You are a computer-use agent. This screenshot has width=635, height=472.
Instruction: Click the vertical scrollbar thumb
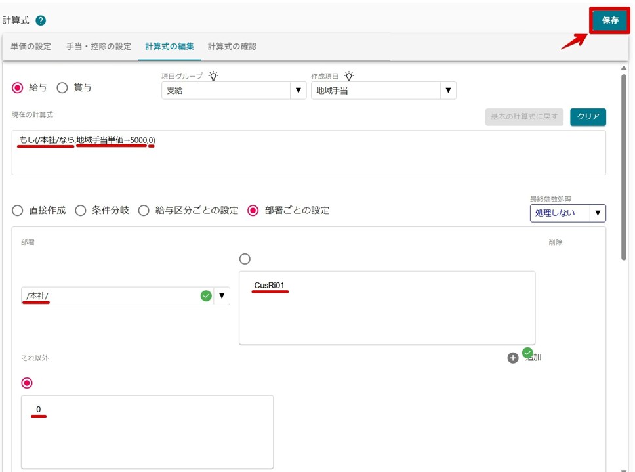pos(624,167)
